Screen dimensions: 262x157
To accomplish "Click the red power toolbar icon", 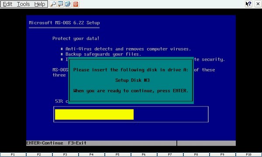I will [76, 4].
